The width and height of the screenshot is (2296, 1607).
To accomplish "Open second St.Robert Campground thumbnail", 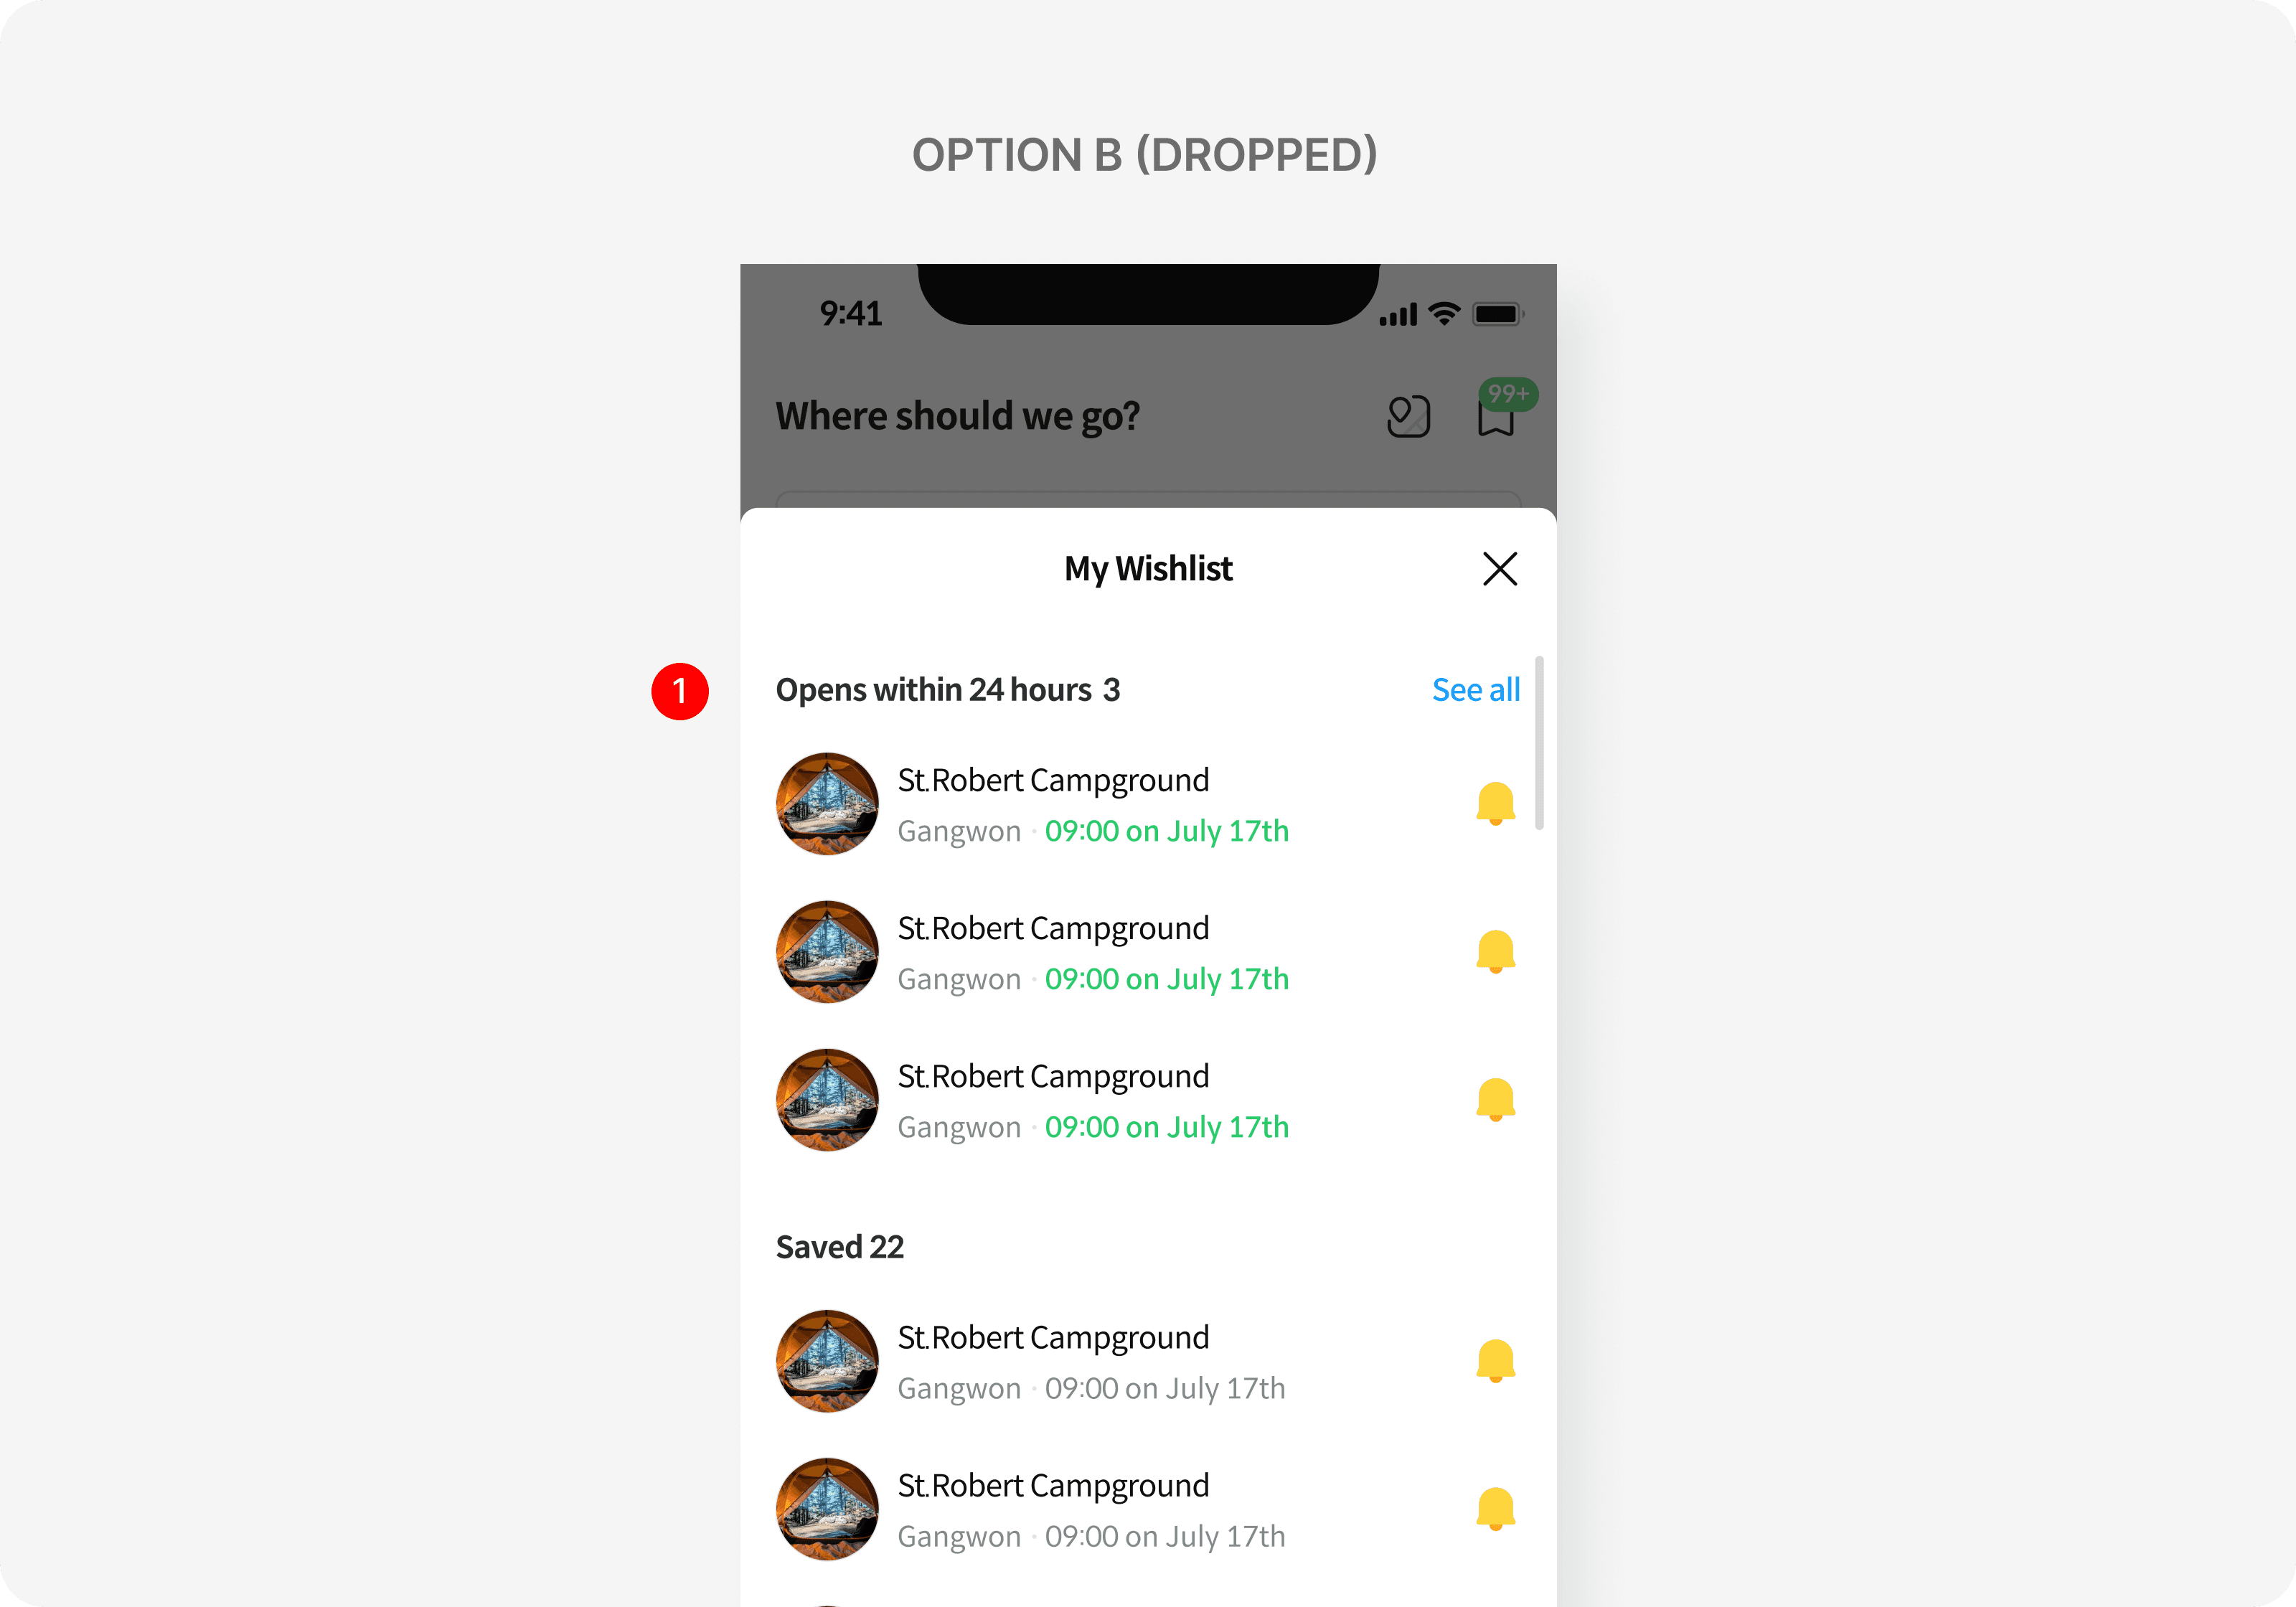I will [827, 952].
